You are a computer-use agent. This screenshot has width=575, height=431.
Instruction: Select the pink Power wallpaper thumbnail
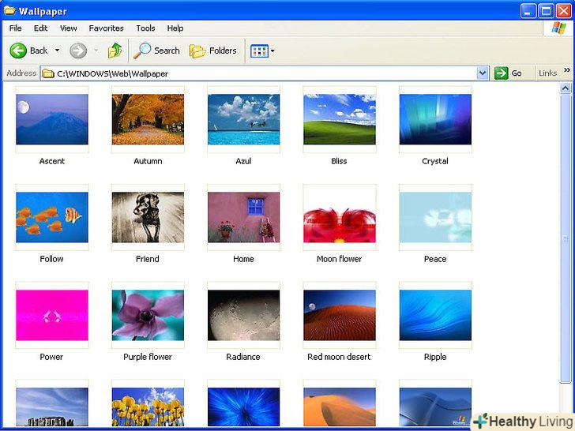52,315
